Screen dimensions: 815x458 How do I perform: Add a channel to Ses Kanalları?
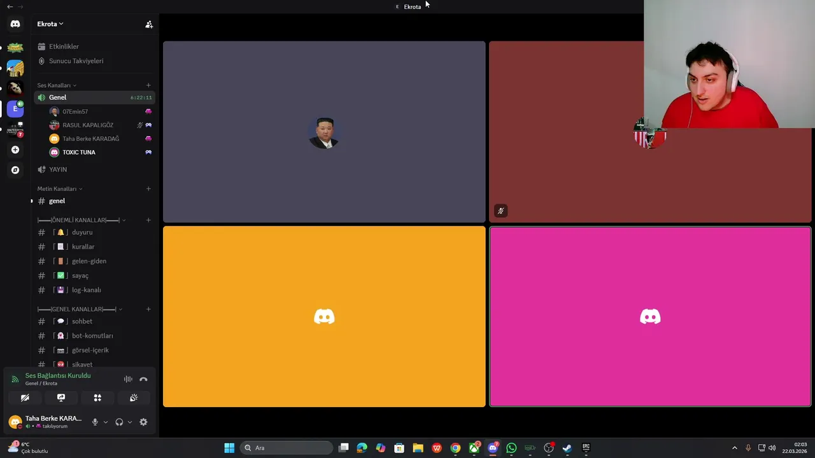(x=148, y=85)
